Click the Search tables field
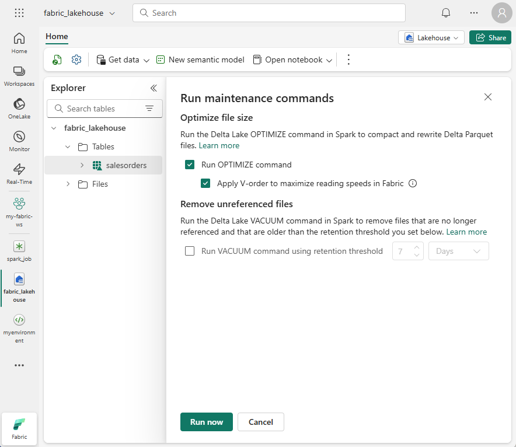516x447 pixels. pos(104,109)
